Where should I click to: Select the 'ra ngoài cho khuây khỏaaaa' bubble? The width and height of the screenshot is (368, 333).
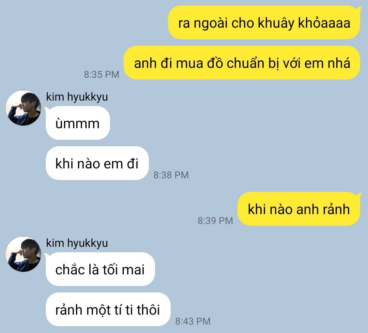(264, 22)
